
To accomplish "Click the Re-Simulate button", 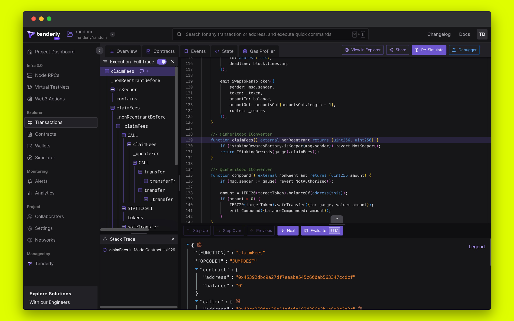I will click(429, 50).
